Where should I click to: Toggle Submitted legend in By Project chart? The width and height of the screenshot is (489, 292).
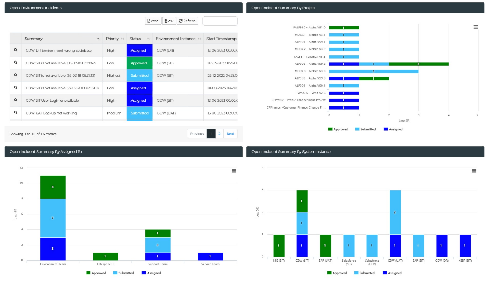point(365,129)
